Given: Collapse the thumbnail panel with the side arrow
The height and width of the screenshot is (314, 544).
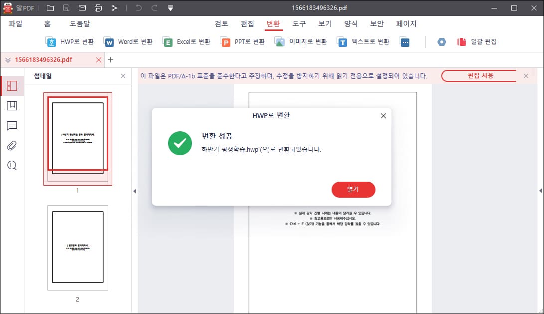Looking at the screenshot, I should (x=135, y=191).
